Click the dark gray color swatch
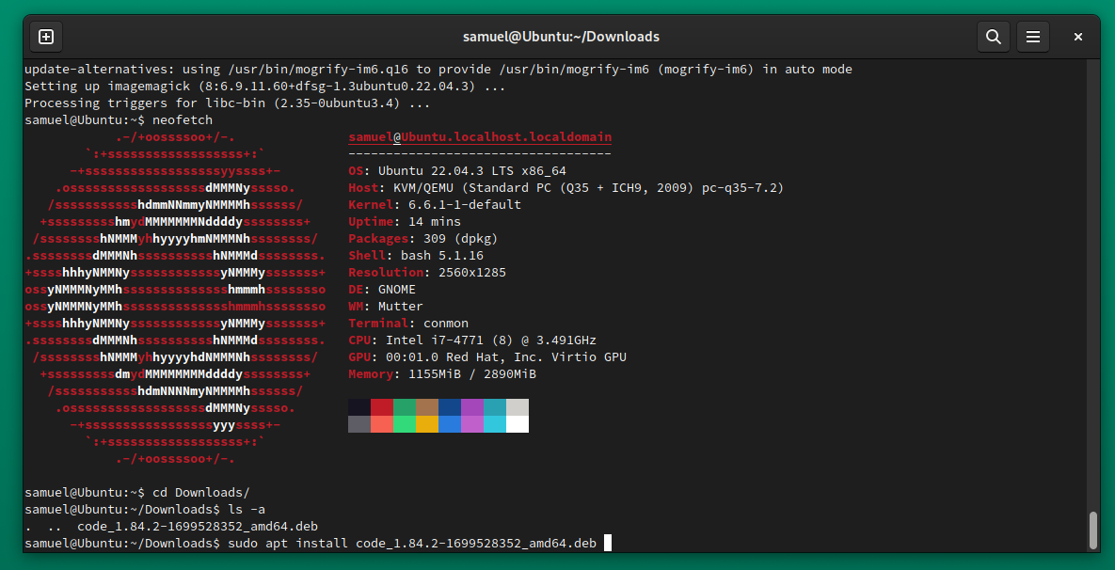Image resolution: width=1115 pixels, height=570 pixels. click(359, 424)
